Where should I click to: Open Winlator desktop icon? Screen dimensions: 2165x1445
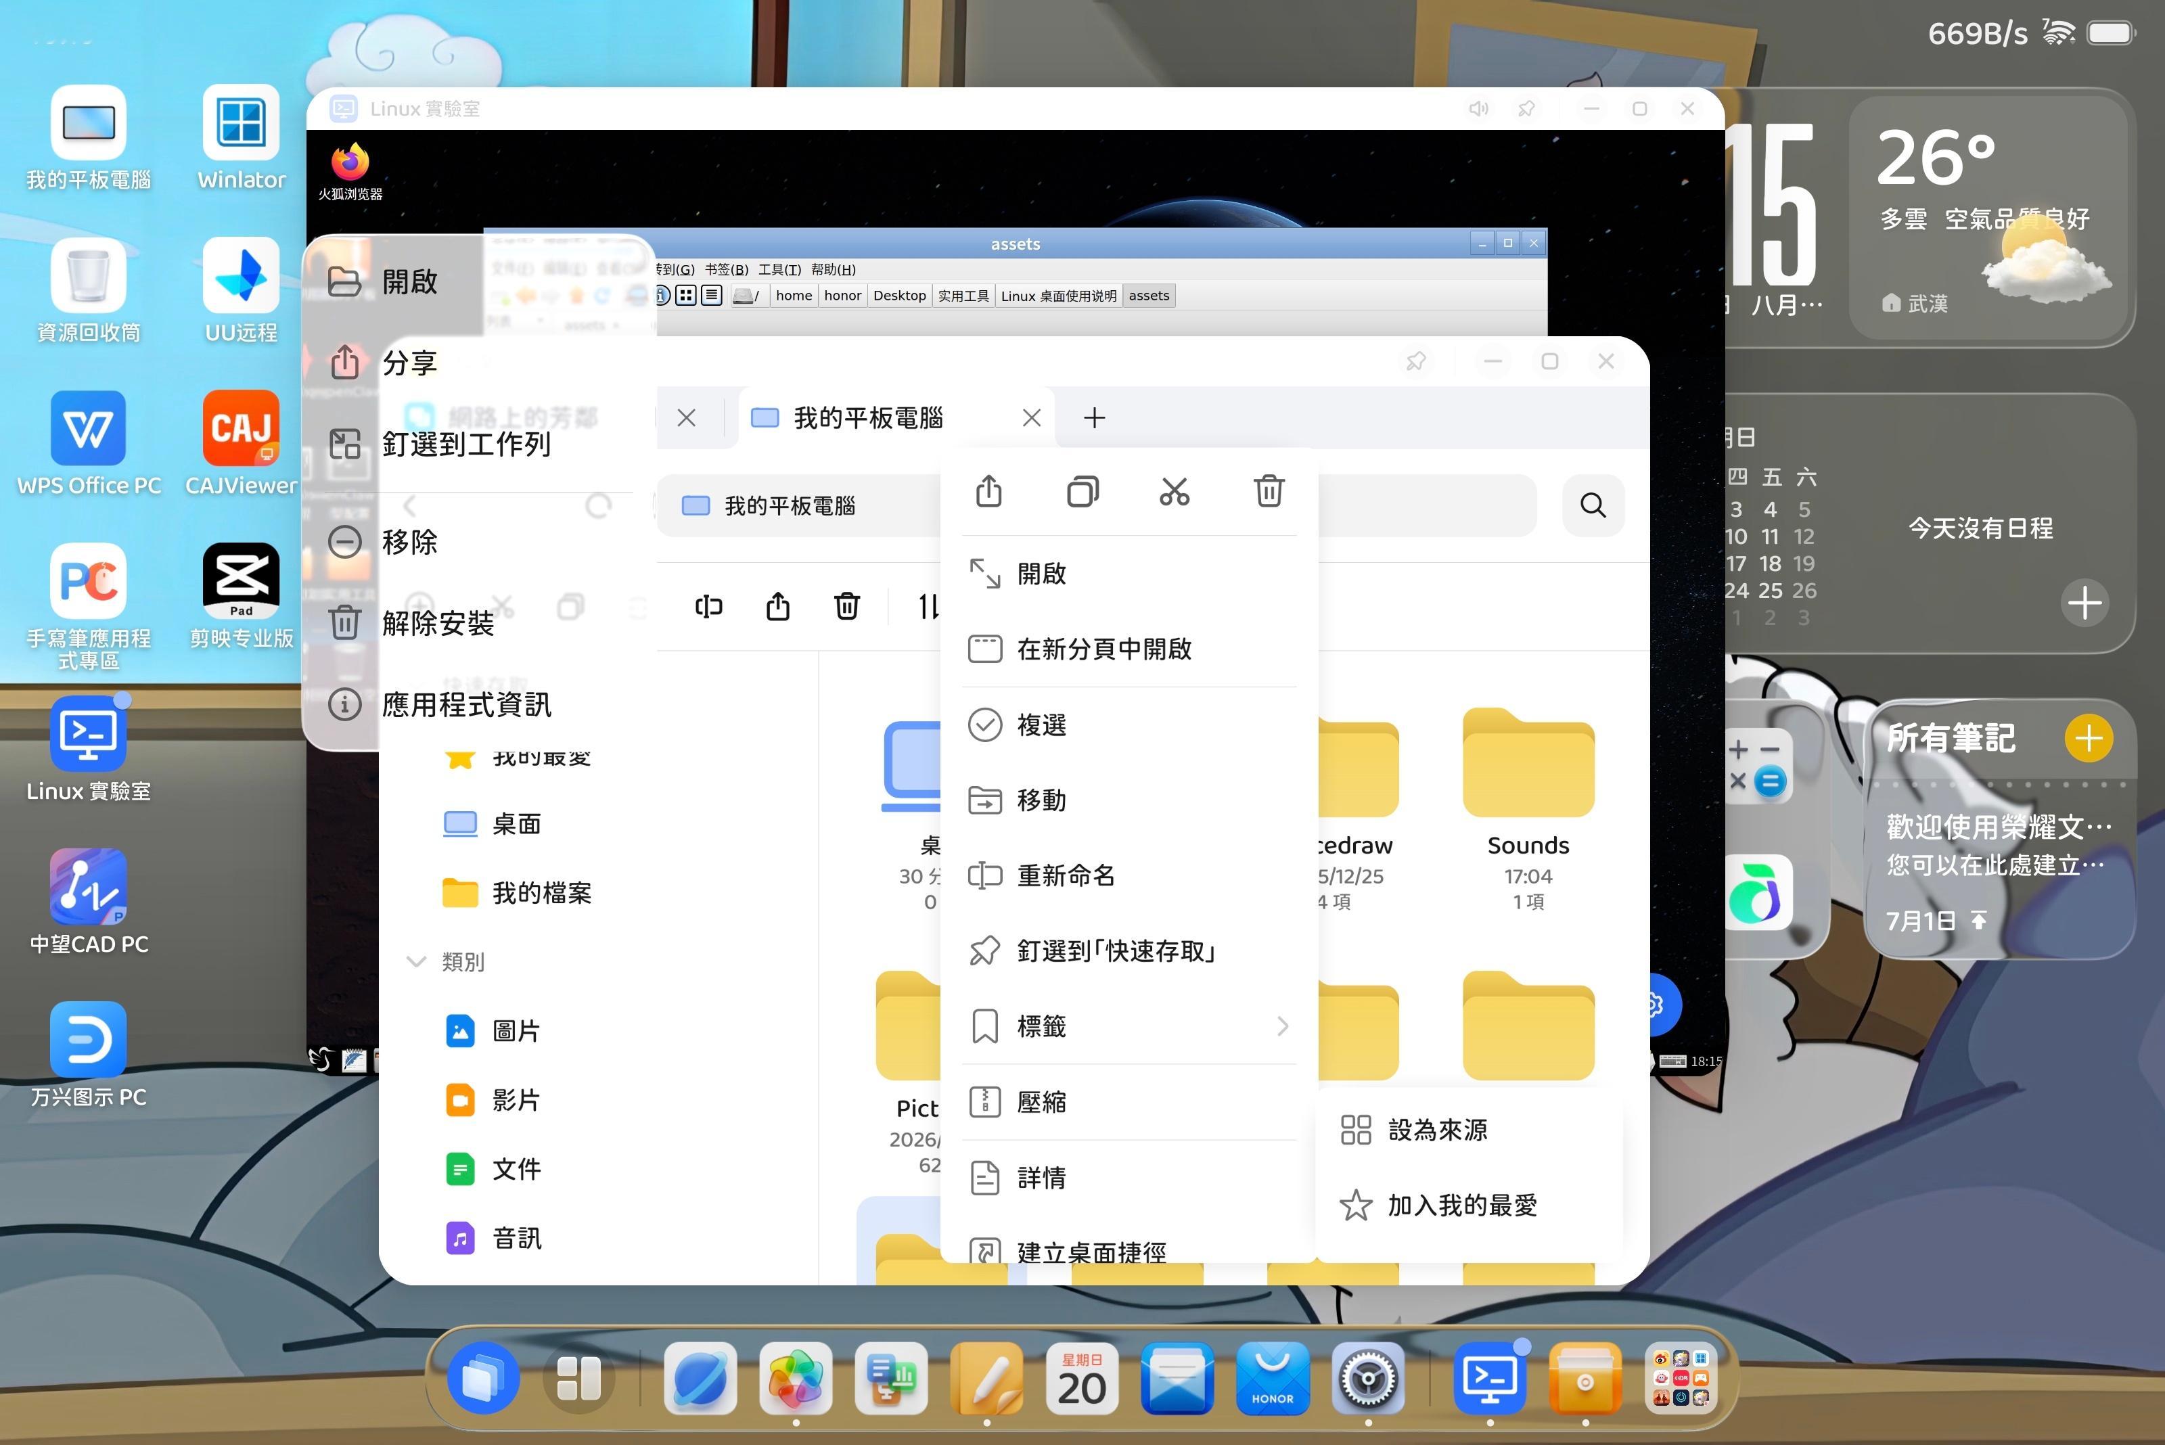[241, 138]
